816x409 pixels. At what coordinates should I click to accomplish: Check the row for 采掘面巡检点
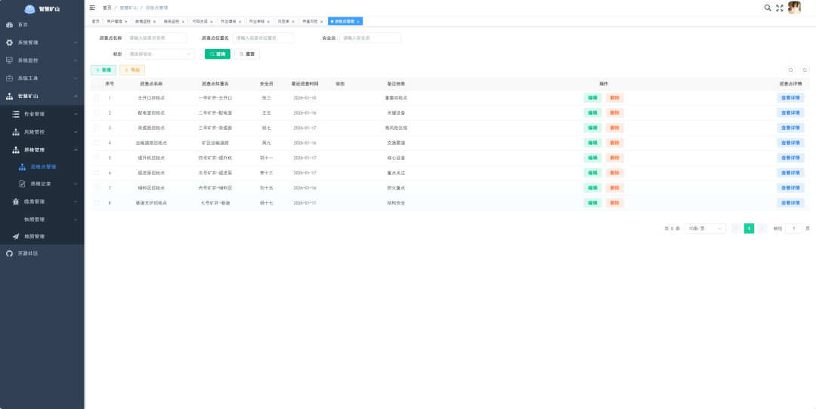point(97,128)
